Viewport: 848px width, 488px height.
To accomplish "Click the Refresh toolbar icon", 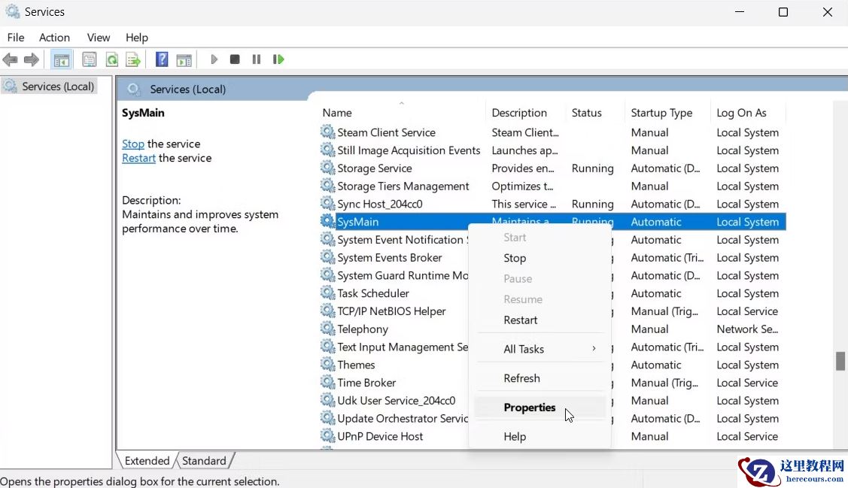I will click(111, 59).
